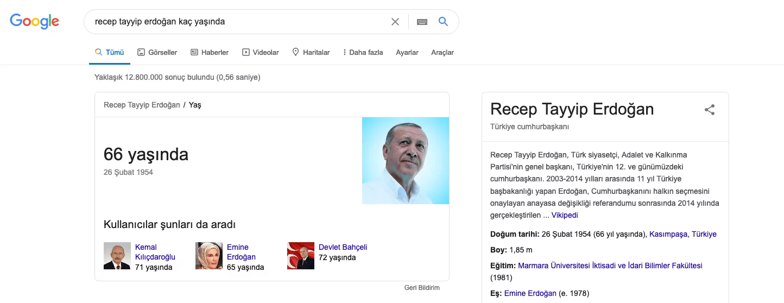Open the Devlet Bahçeli link
Screen dimensions: 784x303
pyautogui.click(x=343, y=247)
